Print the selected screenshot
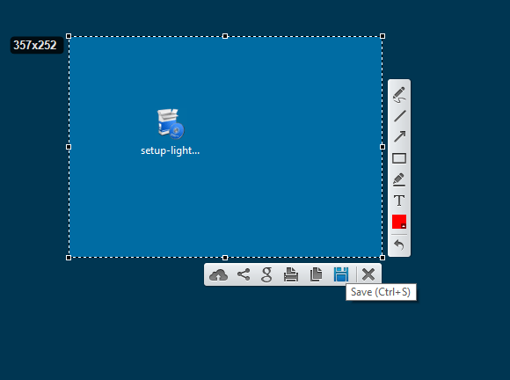The width and height of the screenshot is (510, 380). 291,274
